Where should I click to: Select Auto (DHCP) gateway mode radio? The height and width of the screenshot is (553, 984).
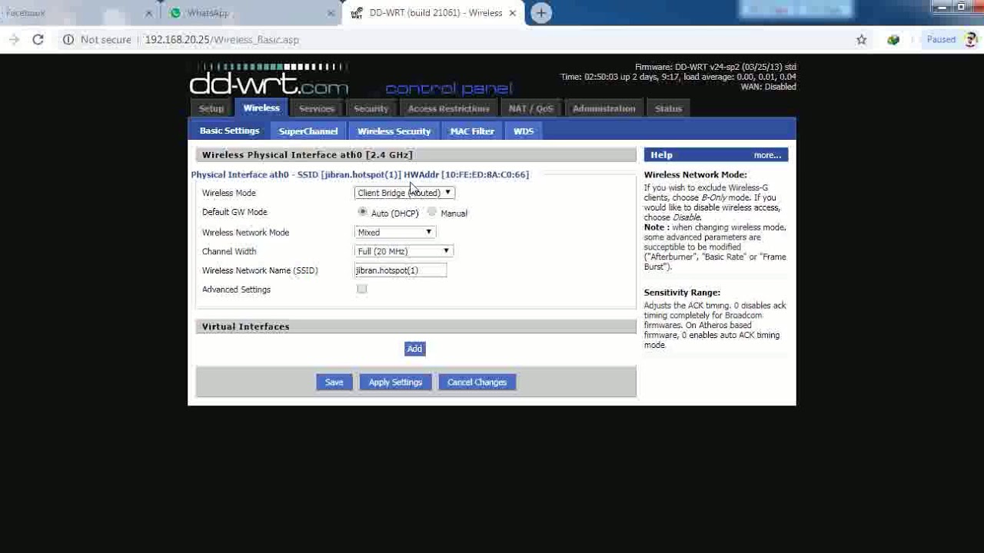[x=363, y=212]
